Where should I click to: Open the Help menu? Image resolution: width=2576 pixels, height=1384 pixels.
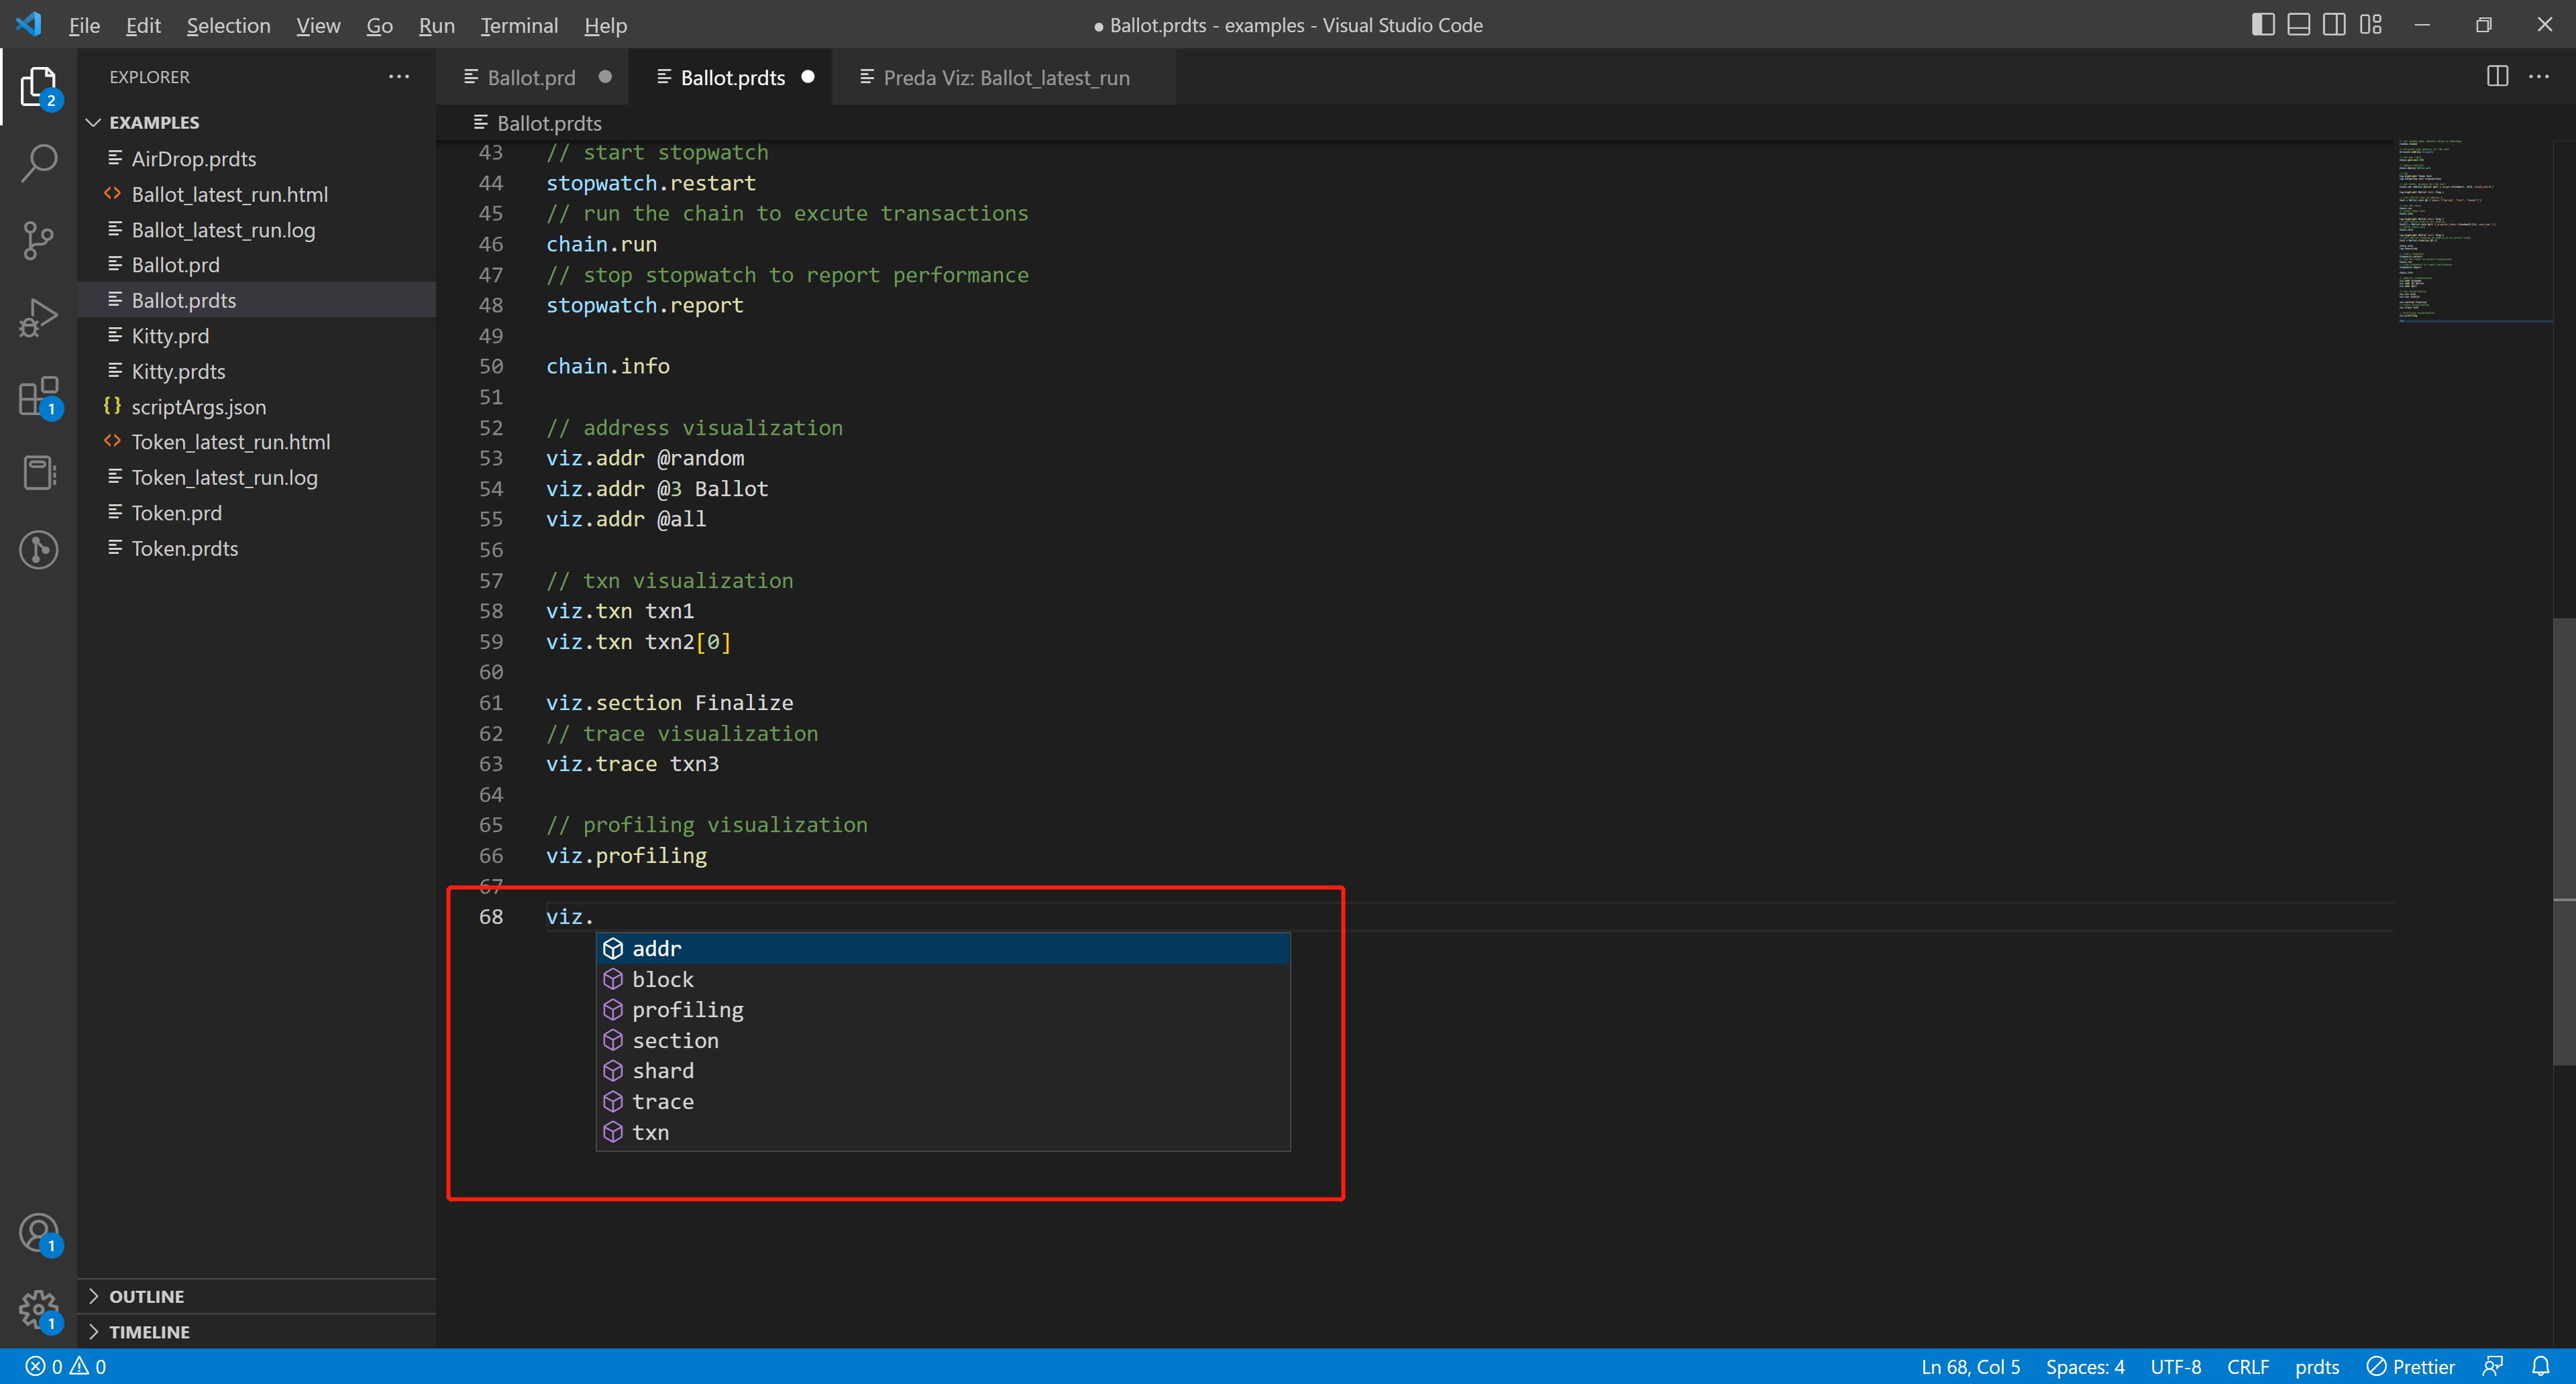605,25
